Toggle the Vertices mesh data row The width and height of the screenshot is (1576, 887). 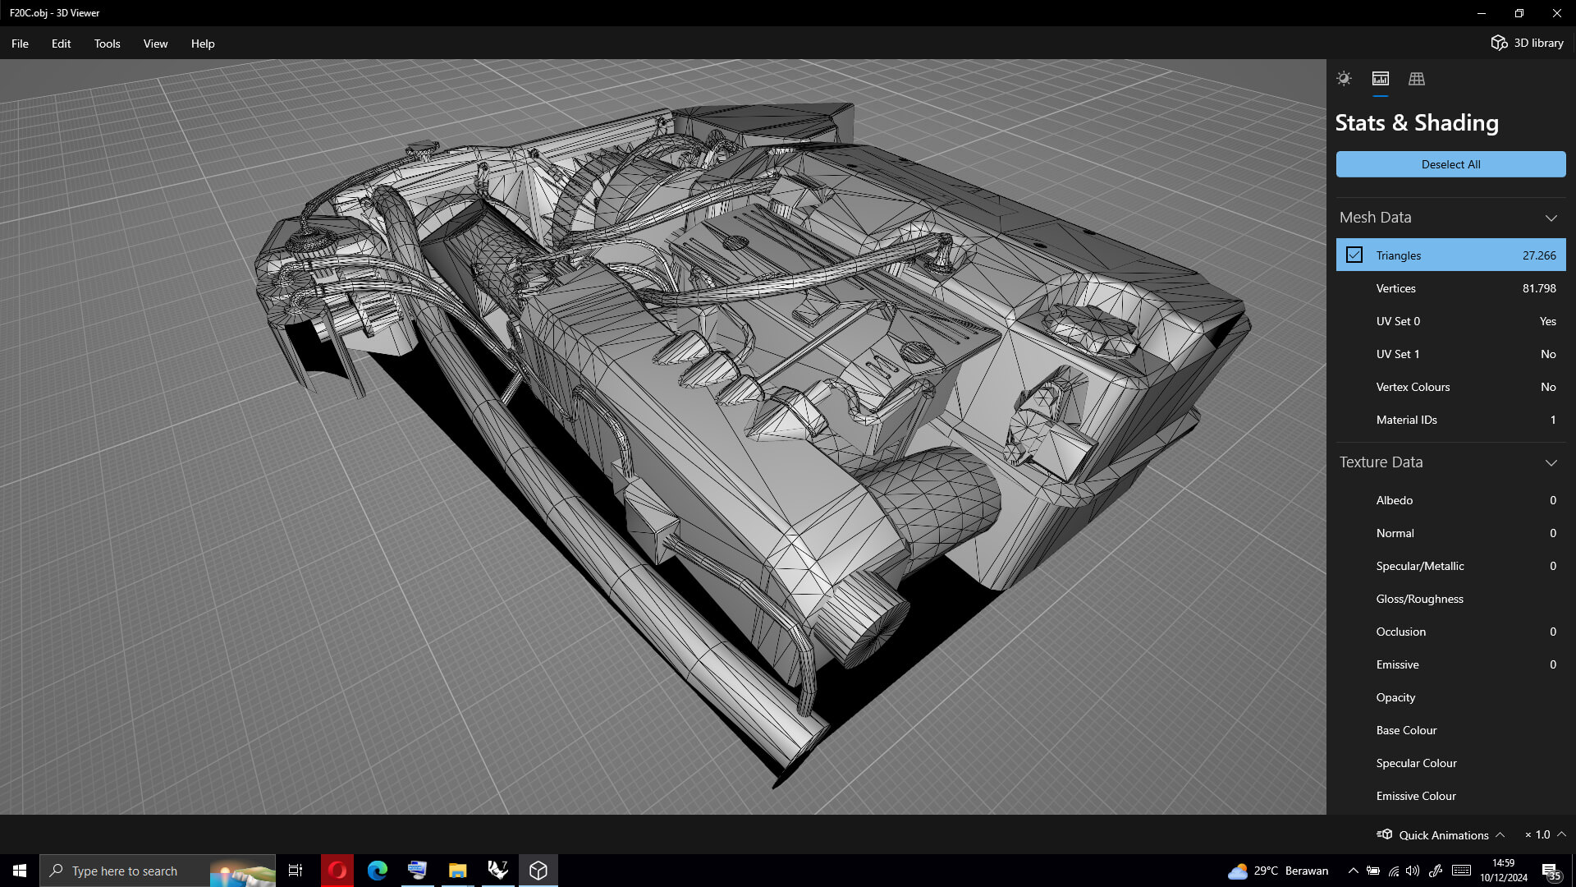(1450, 288)
